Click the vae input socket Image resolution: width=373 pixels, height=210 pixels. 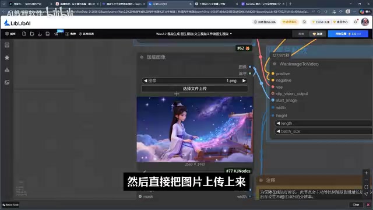point(273,87)
